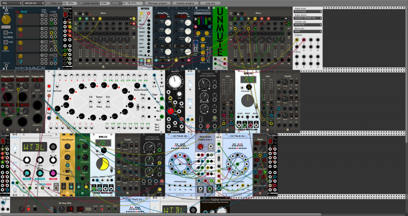Turn the yellow-filled knob on the lower BPM LFO
Screen dimensions: 408x216
(x=103, y=165)
